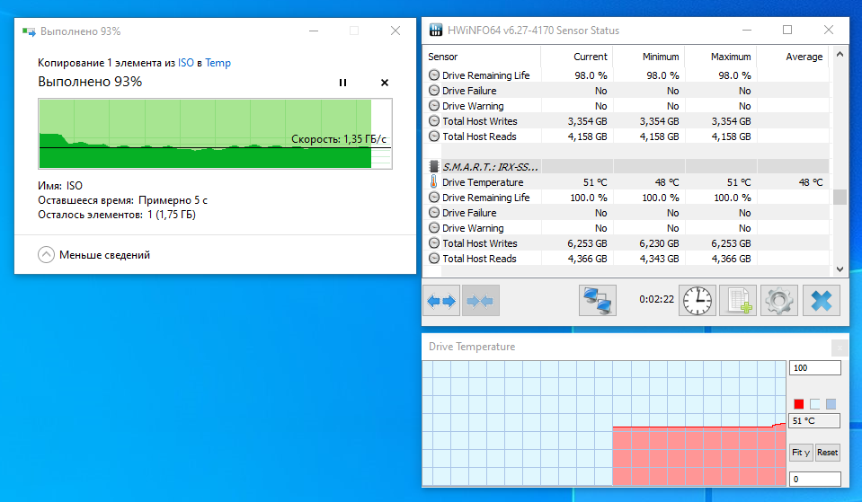Click HWiNFO log file button with plus
Viewport: 862px width, 502px height.
(738, 301)
